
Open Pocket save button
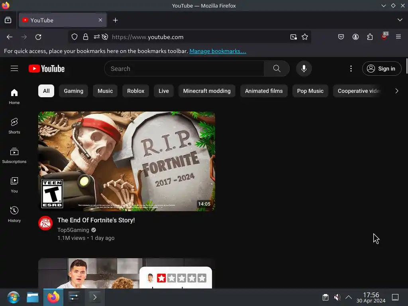341,37
